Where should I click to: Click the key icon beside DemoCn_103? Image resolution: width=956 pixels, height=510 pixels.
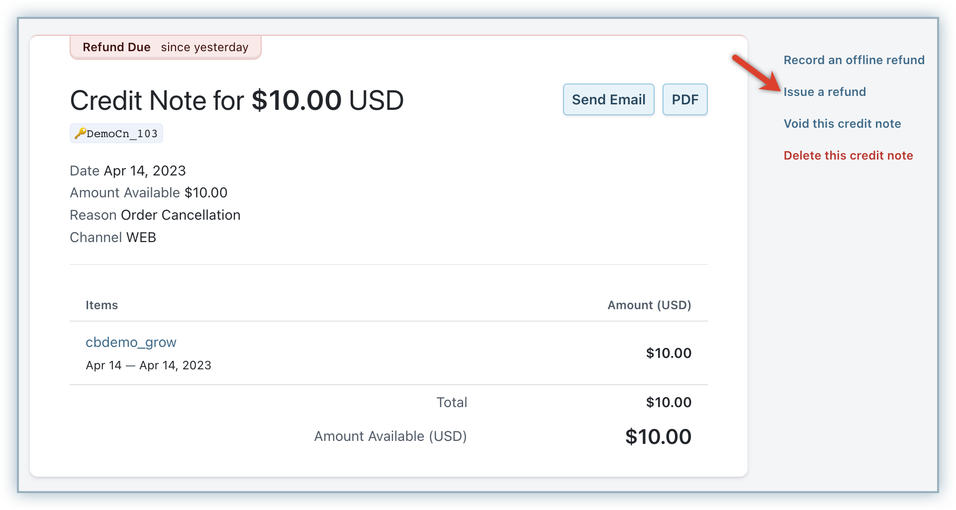[80, 133]
